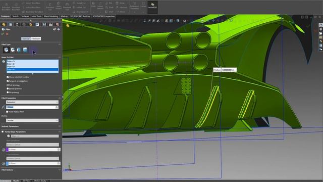This screenshot has height=182, width=323.
Task: Click the fillet radius value field
Action: coord(31,107)
